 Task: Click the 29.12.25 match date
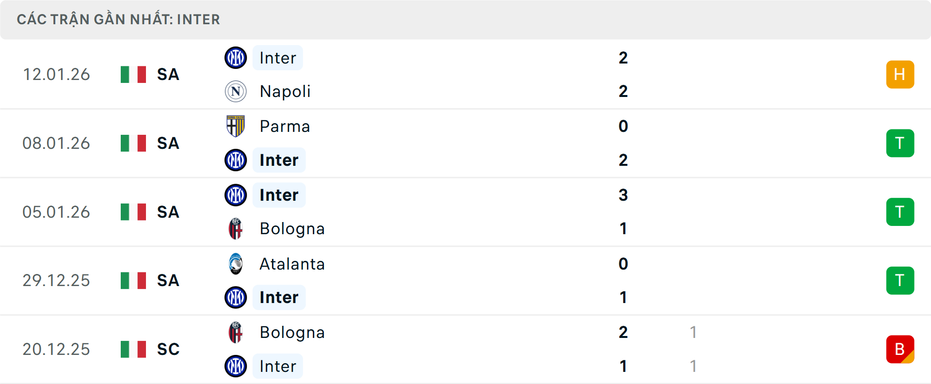coord(56,280)
